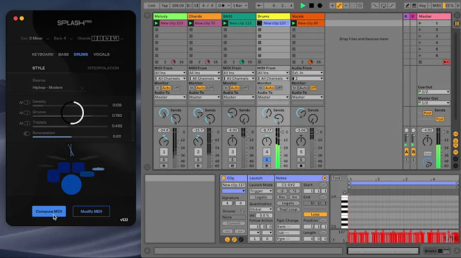
Task: Show the Envelopes box via dark E icon
Action: tap(241, 239)
